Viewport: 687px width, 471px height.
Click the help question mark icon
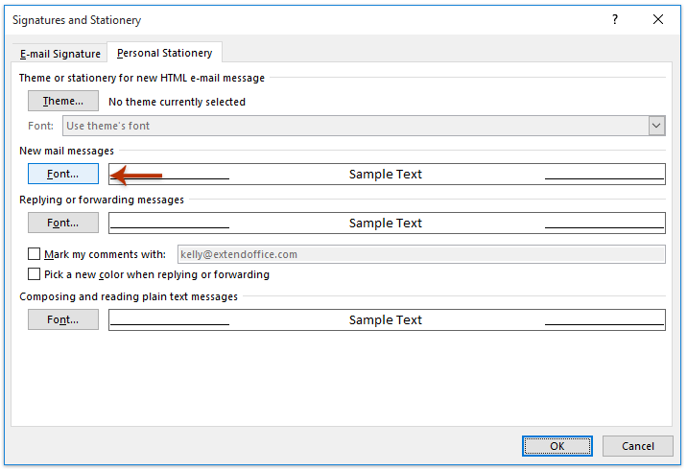[x=615, y=19]
